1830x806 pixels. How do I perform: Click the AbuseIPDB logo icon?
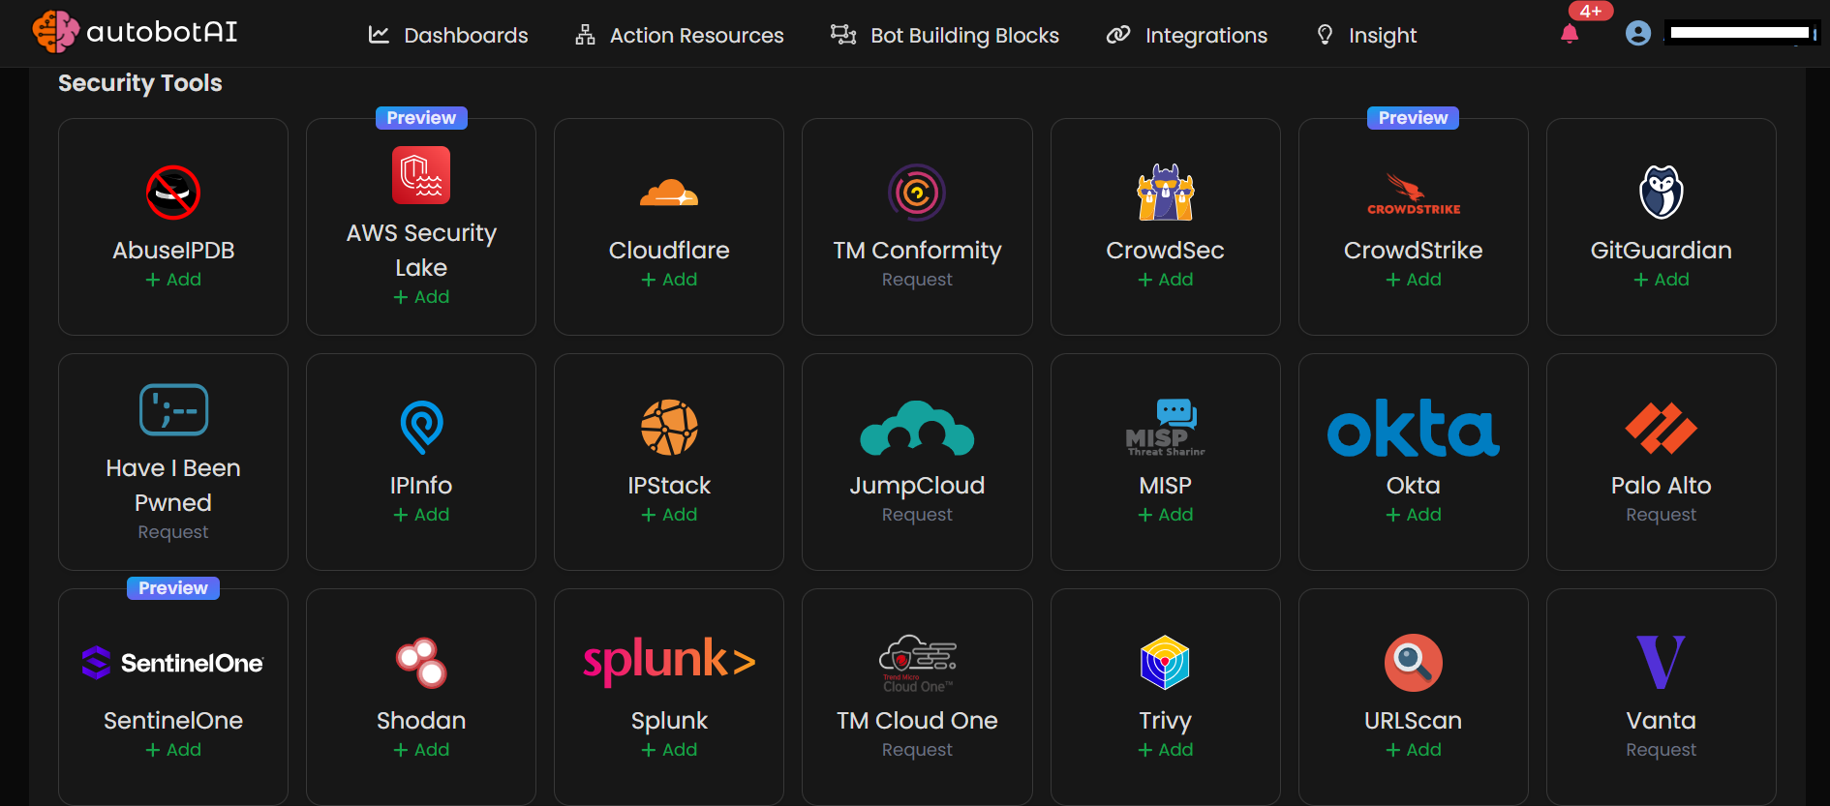coord(173,193)
